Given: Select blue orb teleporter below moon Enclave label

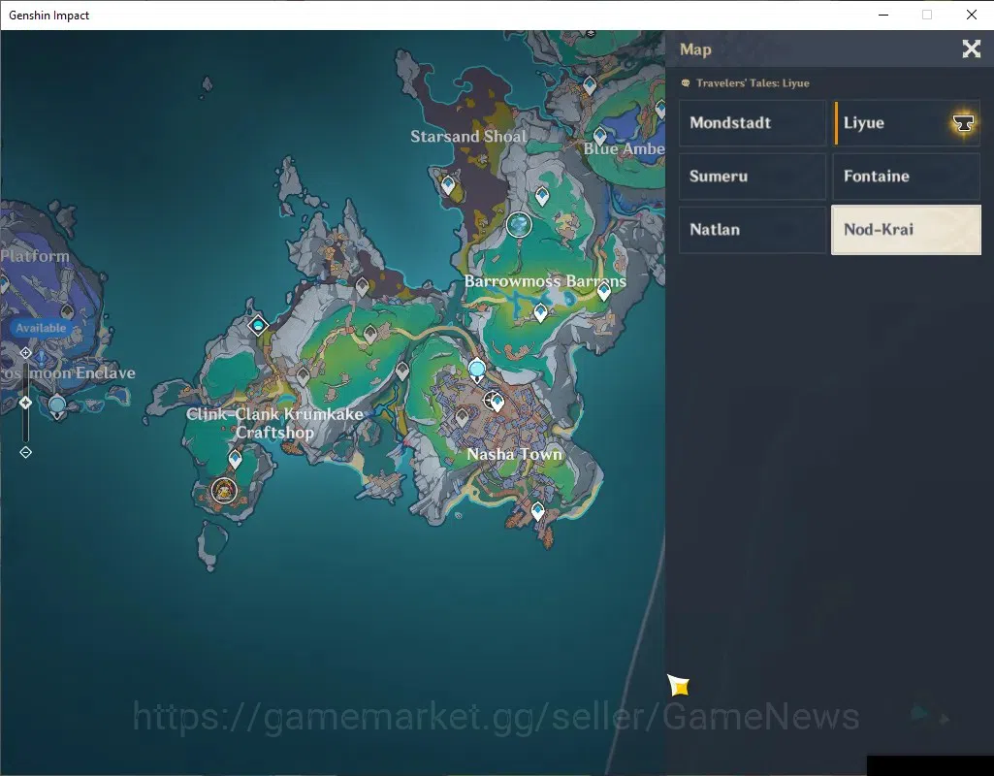Looking at the screenshot, I should tap(57, 406).
